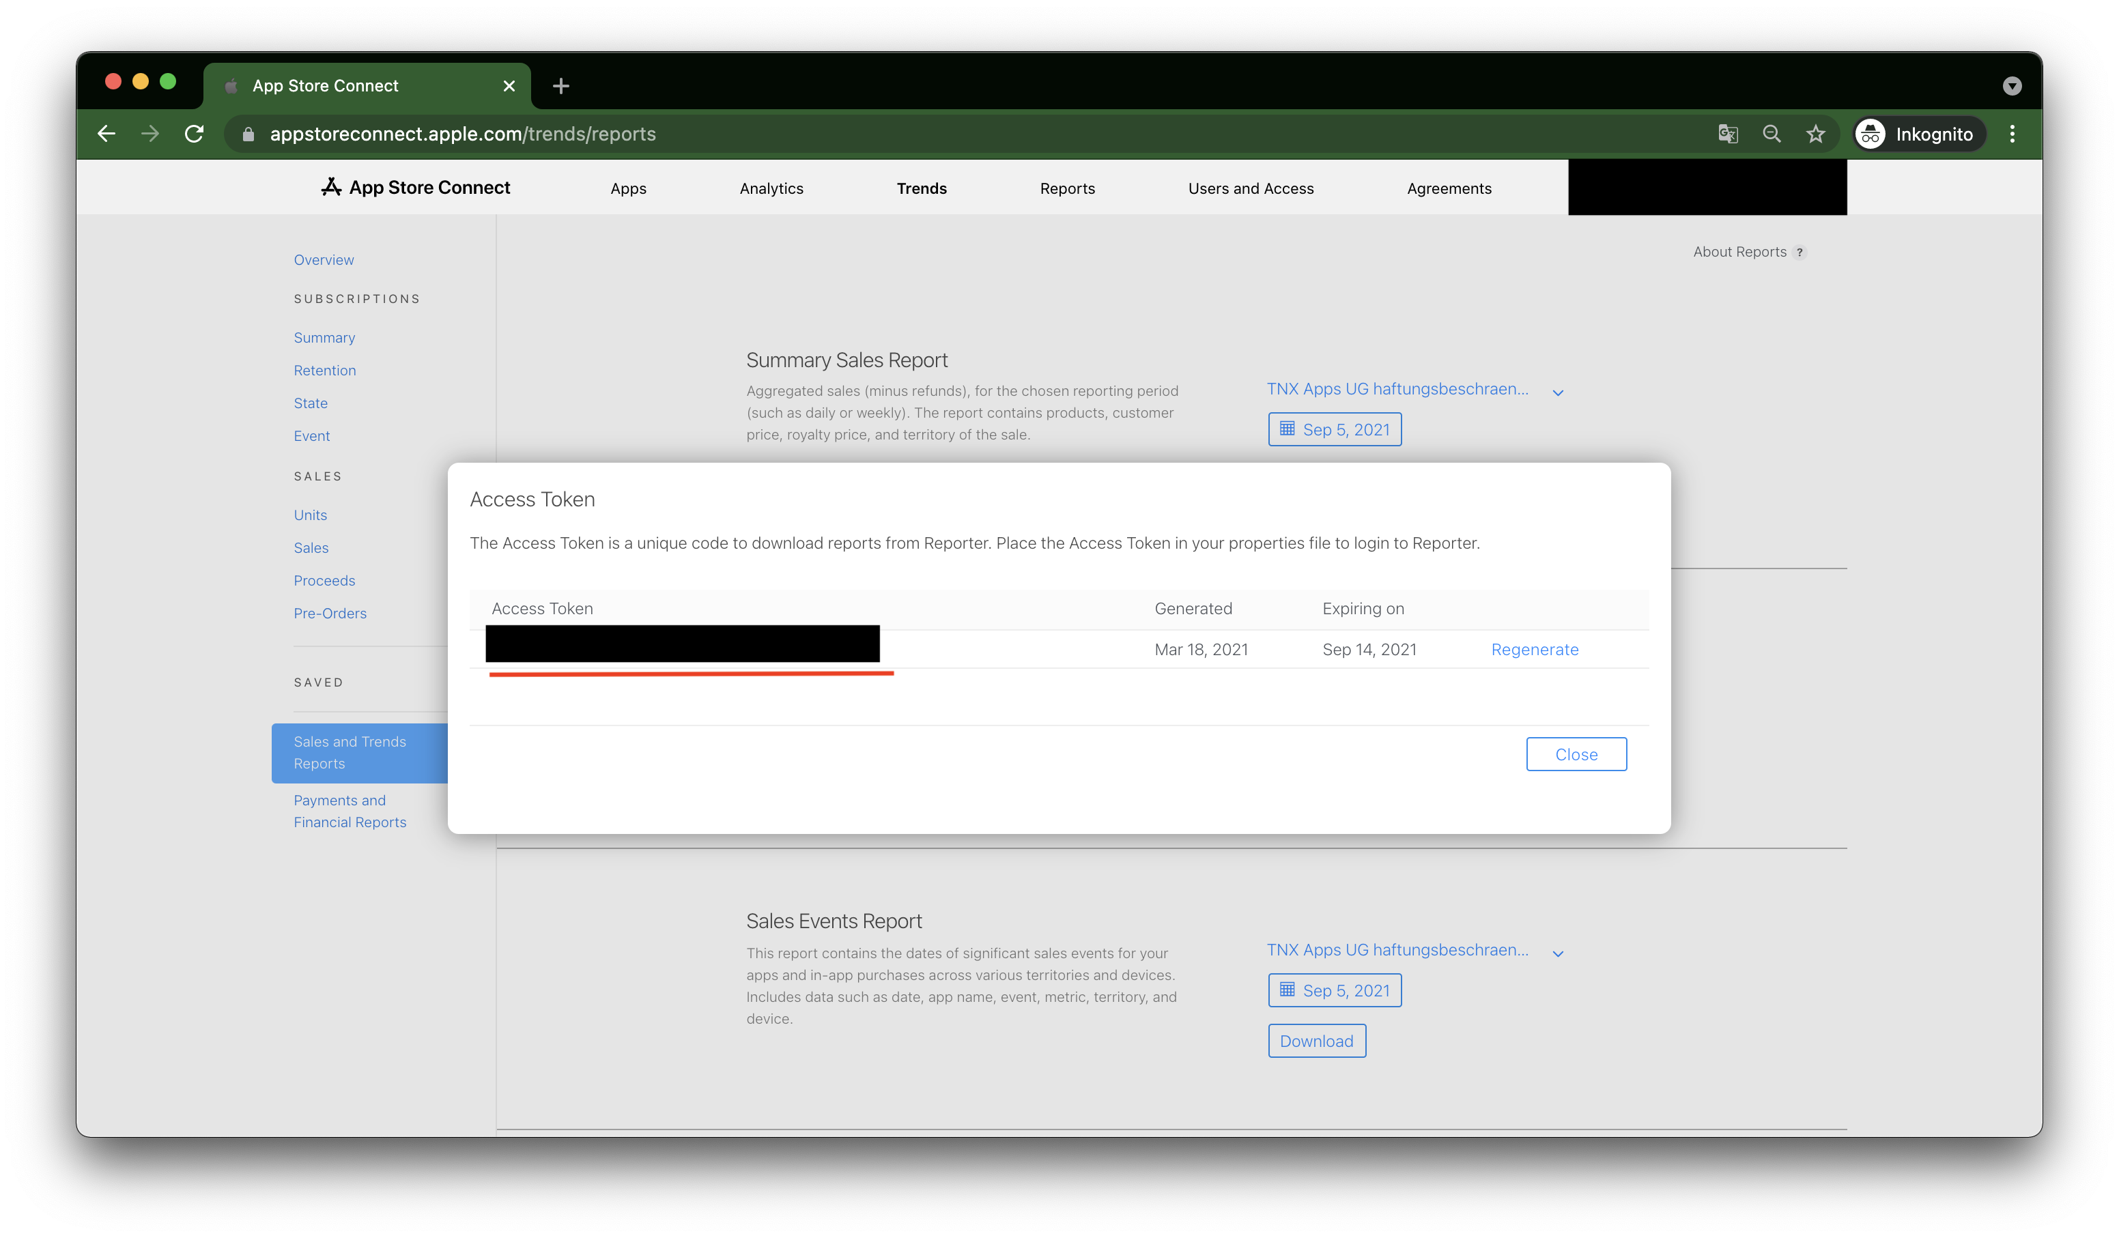Open Event in the sidebar

pyautogui.click(x=311, y=435)
